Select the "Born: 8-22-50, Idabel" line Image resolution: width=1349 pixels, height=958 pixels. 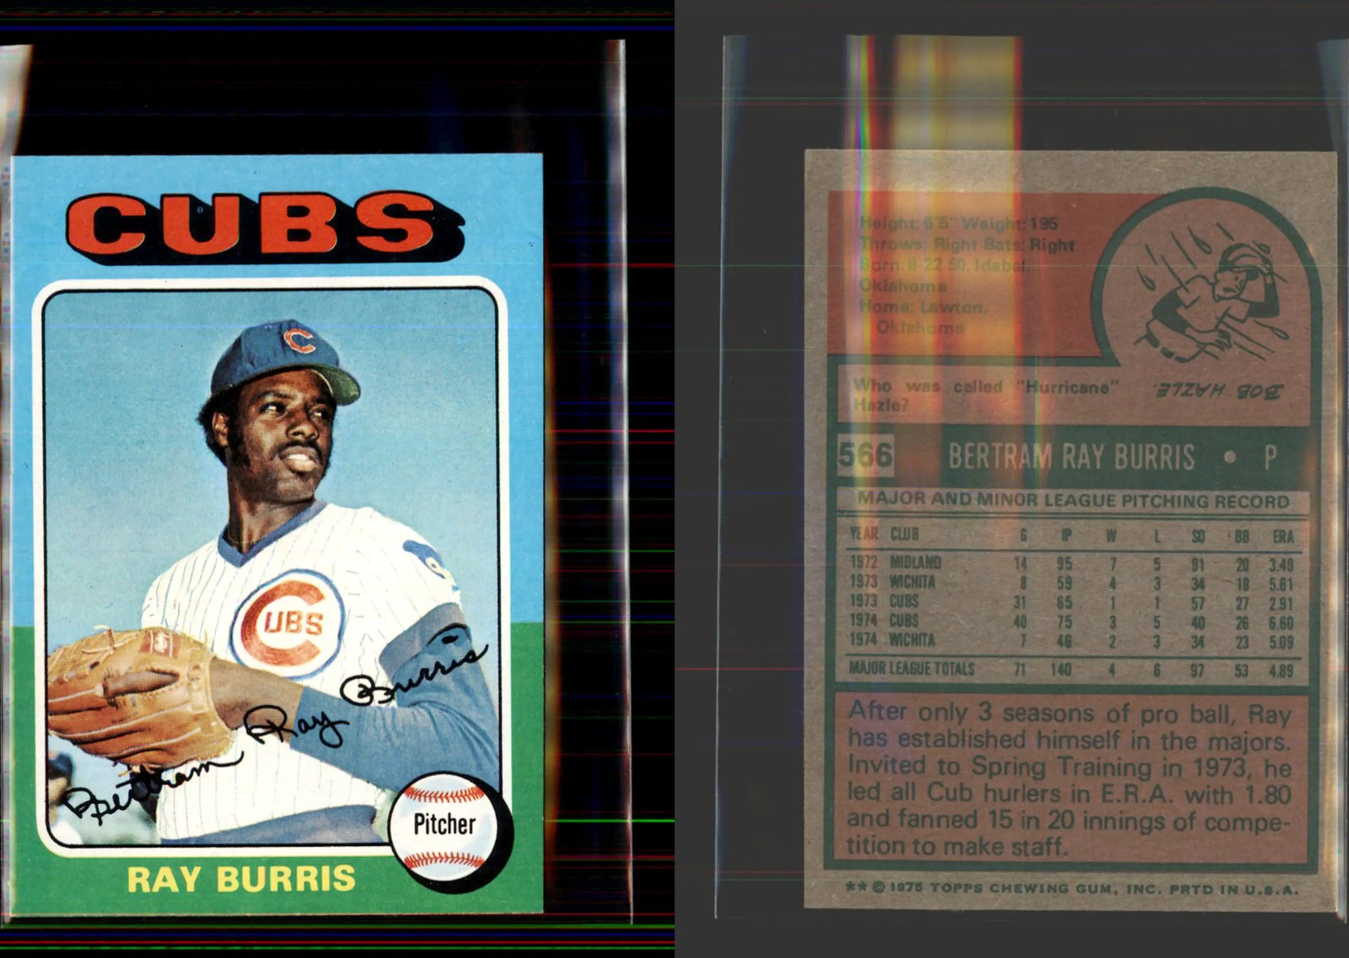coord(944,265)
